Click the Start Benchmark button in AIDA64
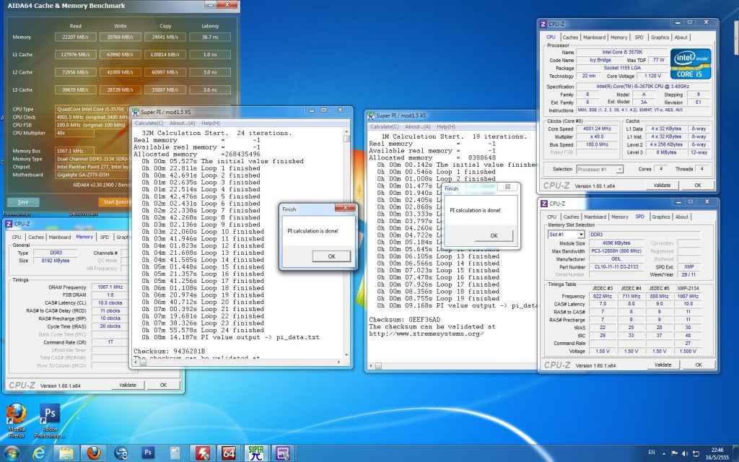 115,202
